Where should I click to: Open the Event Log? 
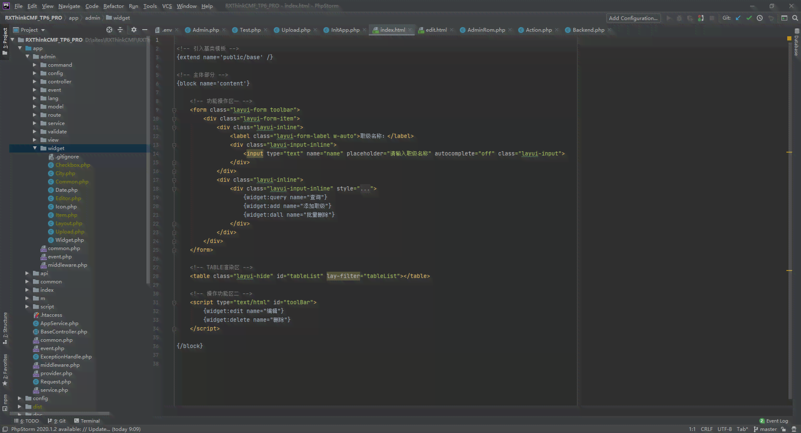pyautogui.click(x=774, y=421)
